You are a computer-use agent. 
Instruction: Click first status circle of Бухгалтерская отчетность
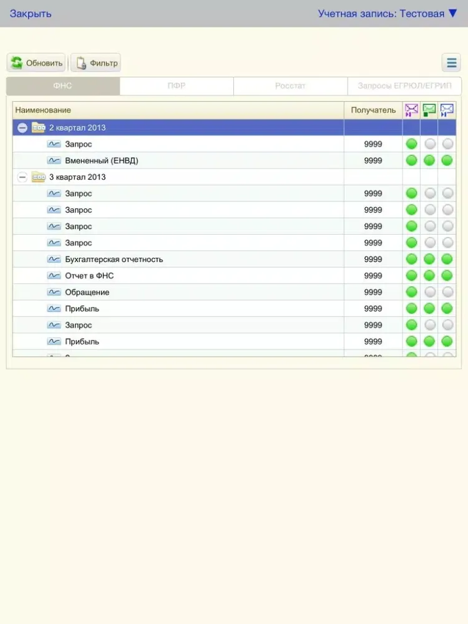pyautogui.click(x=411, y=259)
